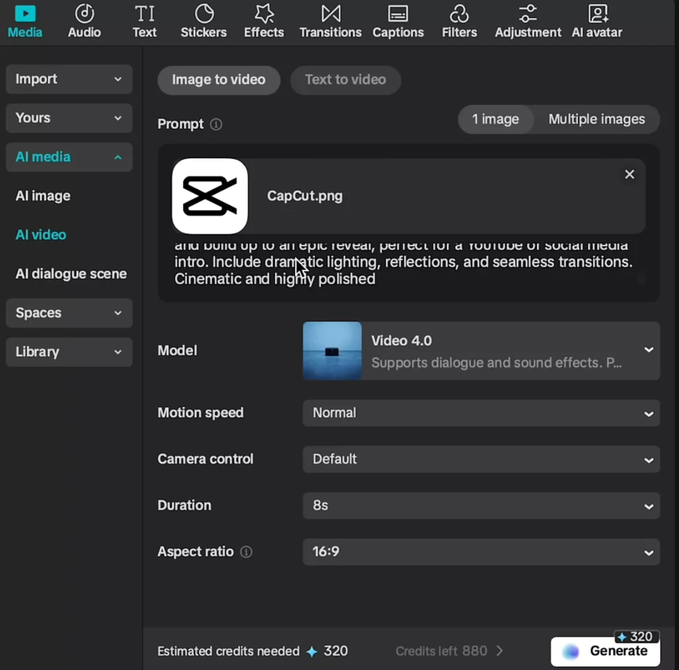The image size is (679, 670).
Task: Select AI image in the sidebar
Action: 43,196
